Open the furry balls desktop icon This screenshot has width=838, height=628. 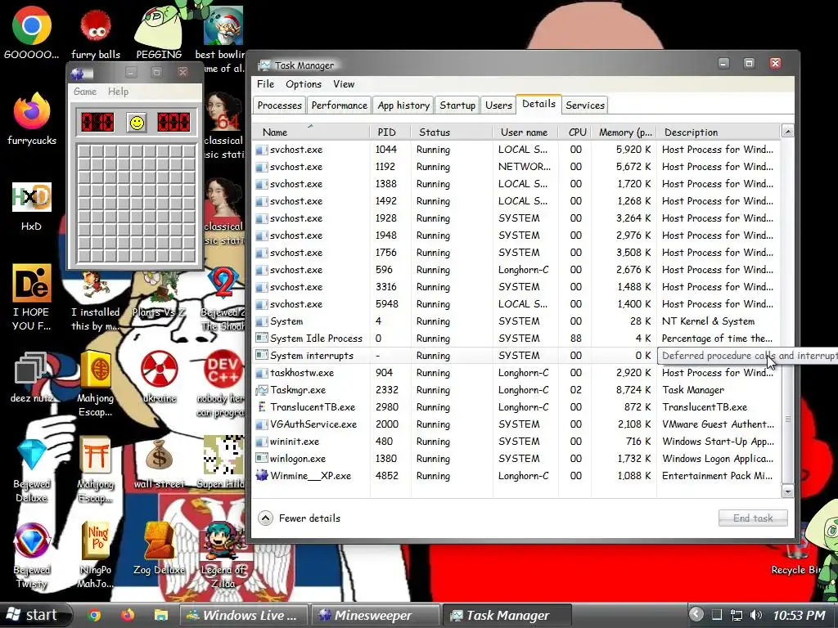point(96,32)
